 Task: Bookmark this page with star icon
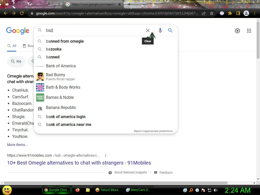pyautogui.click(x=212, y=13)
